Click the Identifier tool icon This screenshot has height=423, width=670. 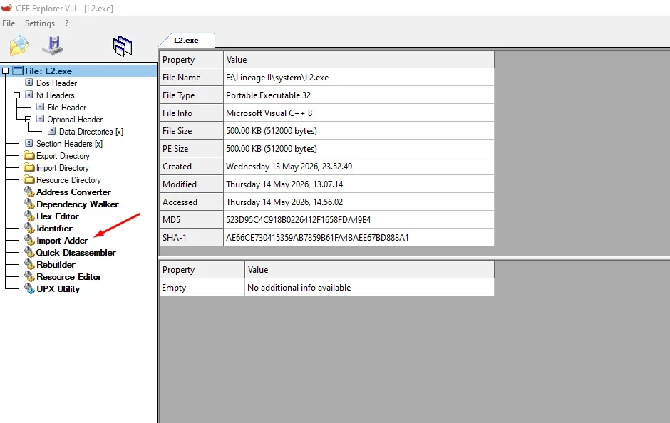[29, 228]
